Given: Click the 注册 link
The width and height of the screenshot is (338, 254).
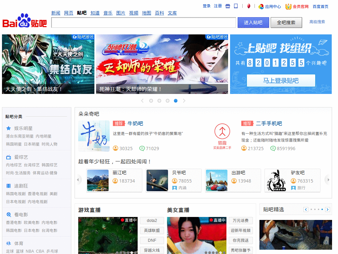Looking at the screenshot, I should coord(218,6).
